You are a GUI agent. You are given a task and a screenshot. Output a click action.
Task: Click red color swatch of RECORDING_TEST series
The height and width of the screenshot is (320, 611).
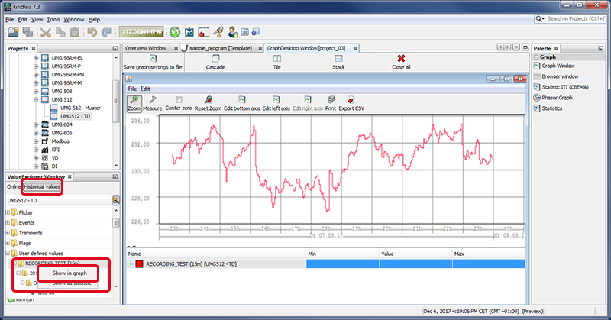pos(138,263)
